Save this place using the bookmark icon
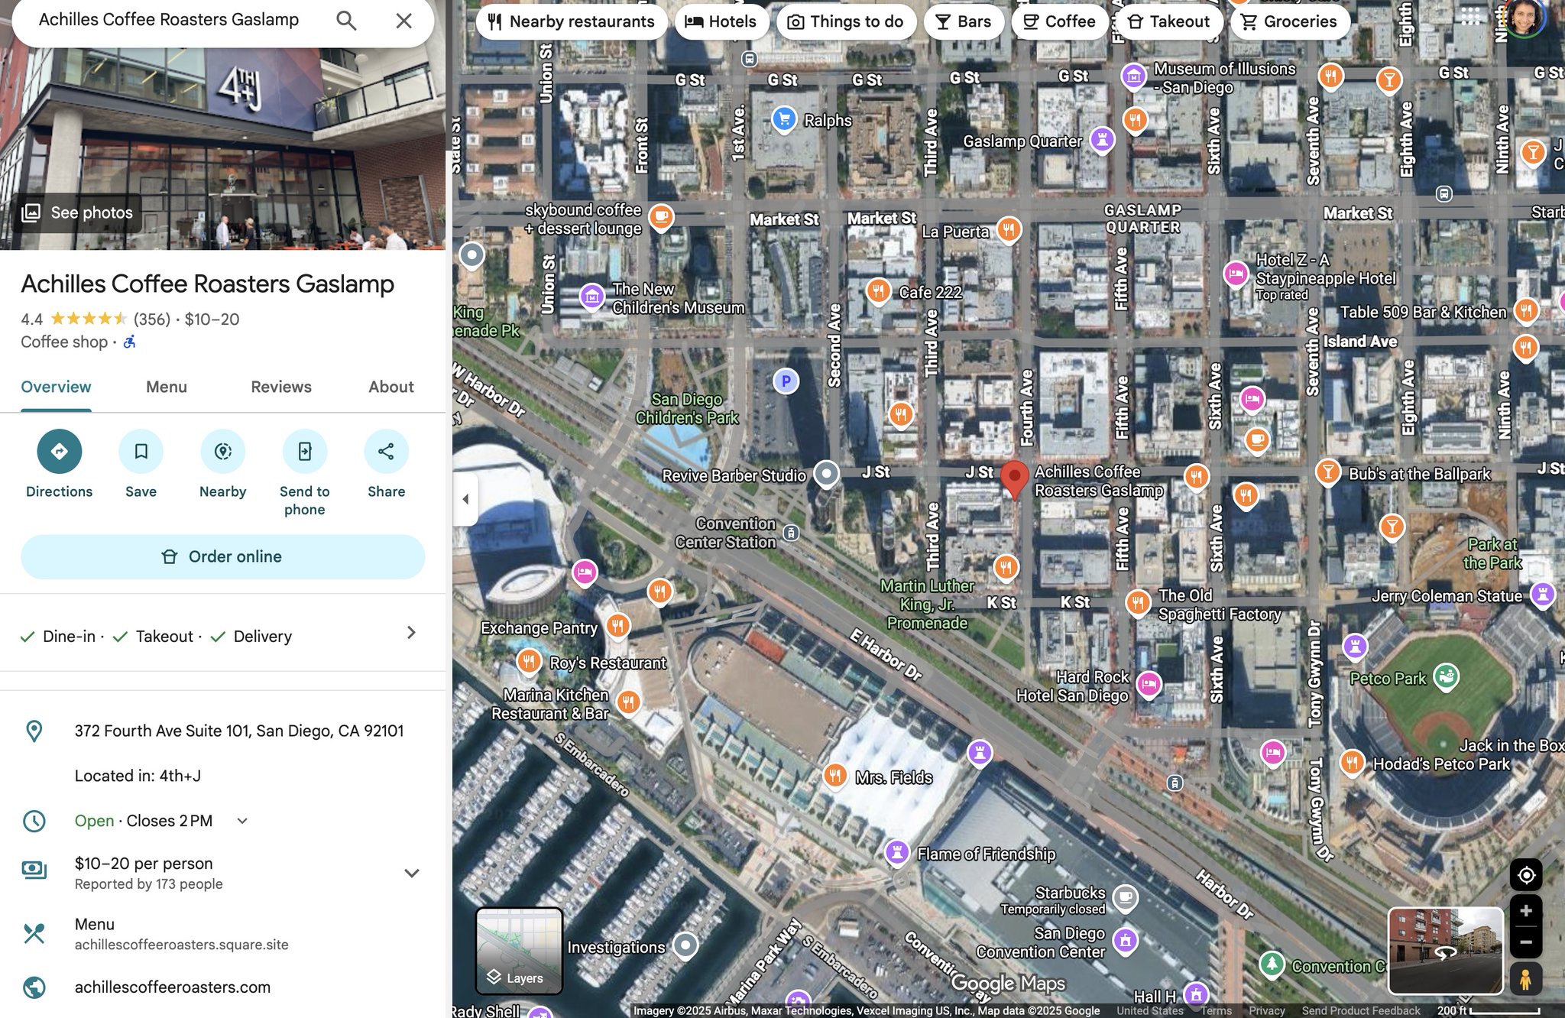The height and width of the screenshot is (1018, 1565). (x=141, y=451)
